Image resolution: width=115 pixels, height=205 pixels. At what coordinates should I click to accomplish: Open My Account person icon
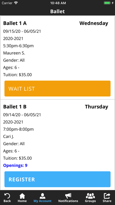tap(43, 196)
